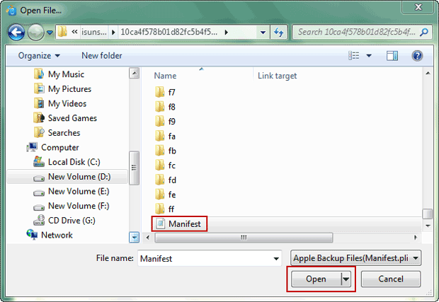
Task: Select My Pictures in navigation pane
Action: (69, 89)
